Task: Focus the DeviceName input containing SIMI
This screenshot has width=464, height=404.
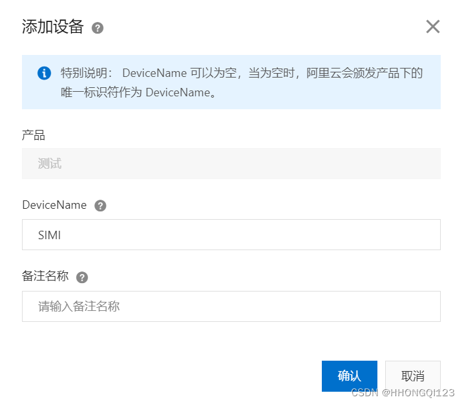Action: (231, 235)
